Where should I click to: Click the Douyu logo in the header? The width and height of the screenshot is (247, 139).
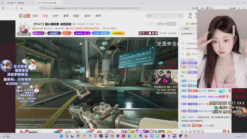coord(24,16)
